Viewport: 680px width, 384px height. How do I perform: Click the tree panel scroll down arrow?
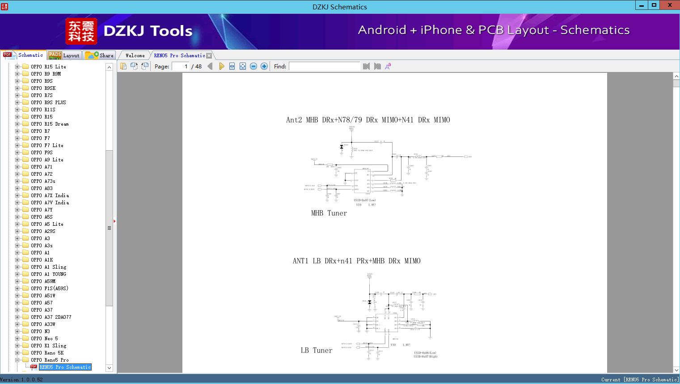pyautogui.click(x=109, y=368)
